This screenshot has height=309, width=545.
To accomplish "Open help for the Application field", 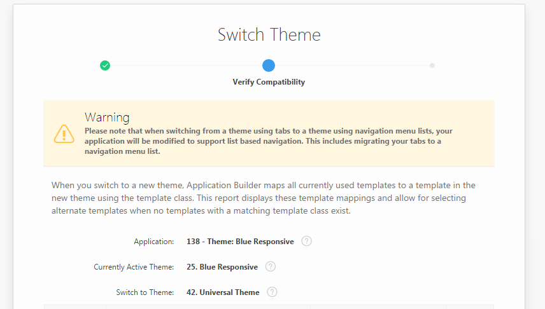I will click(x=307, y=241).
